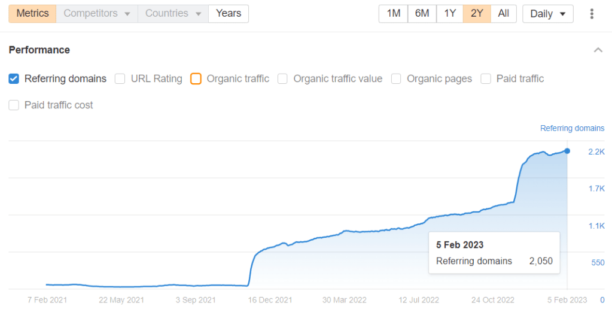The width and height of the screenshot is (612, 309).
Task: Expand the Countries dropdown
Action: tap(173, 13)
